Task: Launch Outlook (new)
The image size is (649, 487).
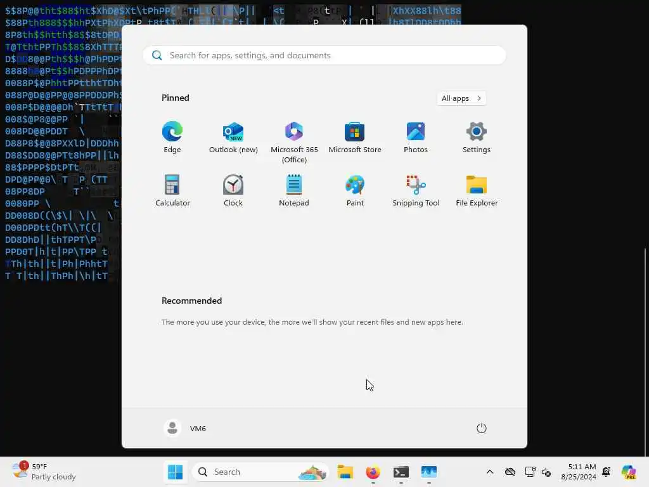Action: [233, 138]
